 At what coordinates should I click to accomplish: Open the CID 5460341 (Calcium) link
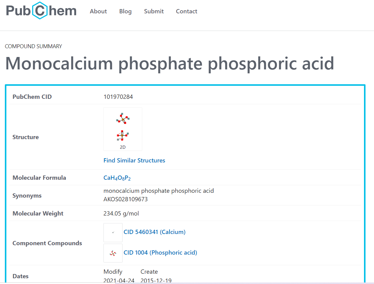click(x=154, y=232)
